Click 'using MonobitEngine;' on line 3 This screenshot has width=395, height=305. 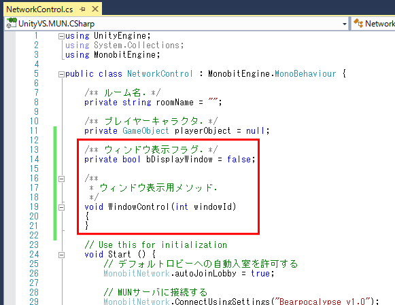pyautogui.click(x=113, y=55)
